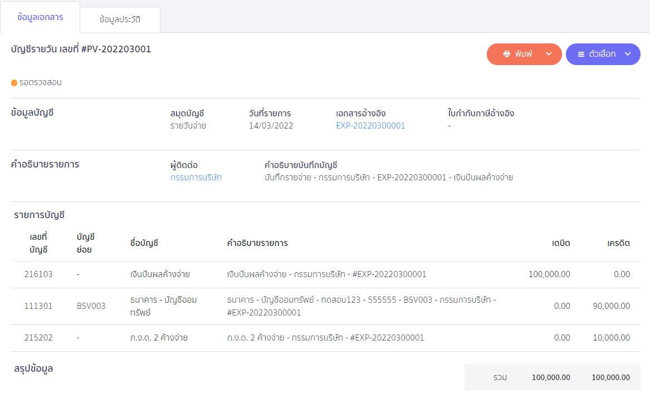The image size is (650, 404).
Task: Select account number 215202
Action: coord(38,338)
